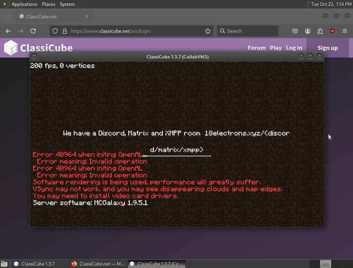Image resolution: width=353 pixels, height=268 pixels.
Task: Open the Forum link on ClassiCube site
Action: 256,48
